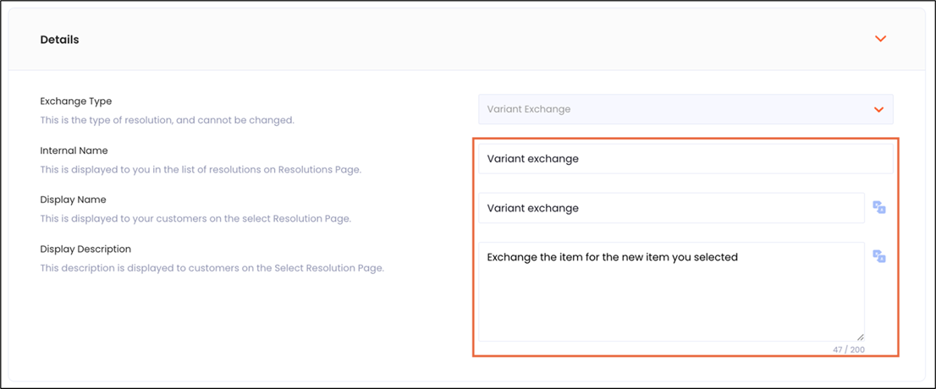Click the Display Name label
Screen dimensions: 936x389
72,200
